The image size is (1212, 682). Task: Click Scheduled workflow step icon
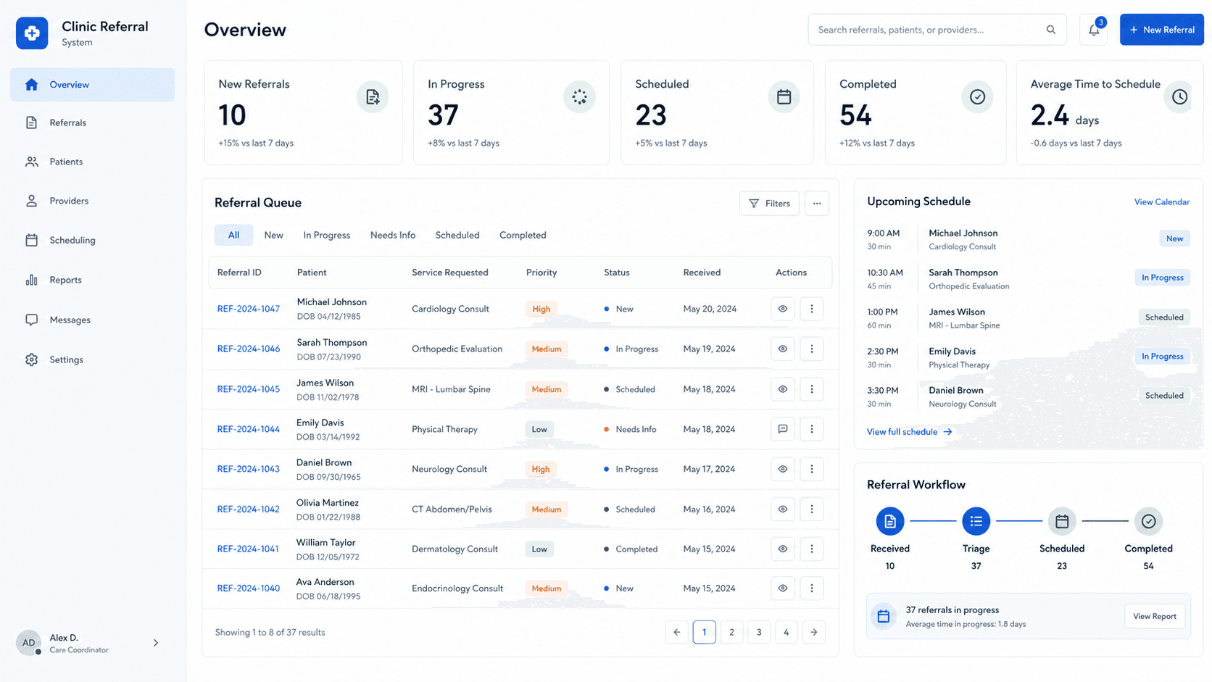(x=1062, y=521)
